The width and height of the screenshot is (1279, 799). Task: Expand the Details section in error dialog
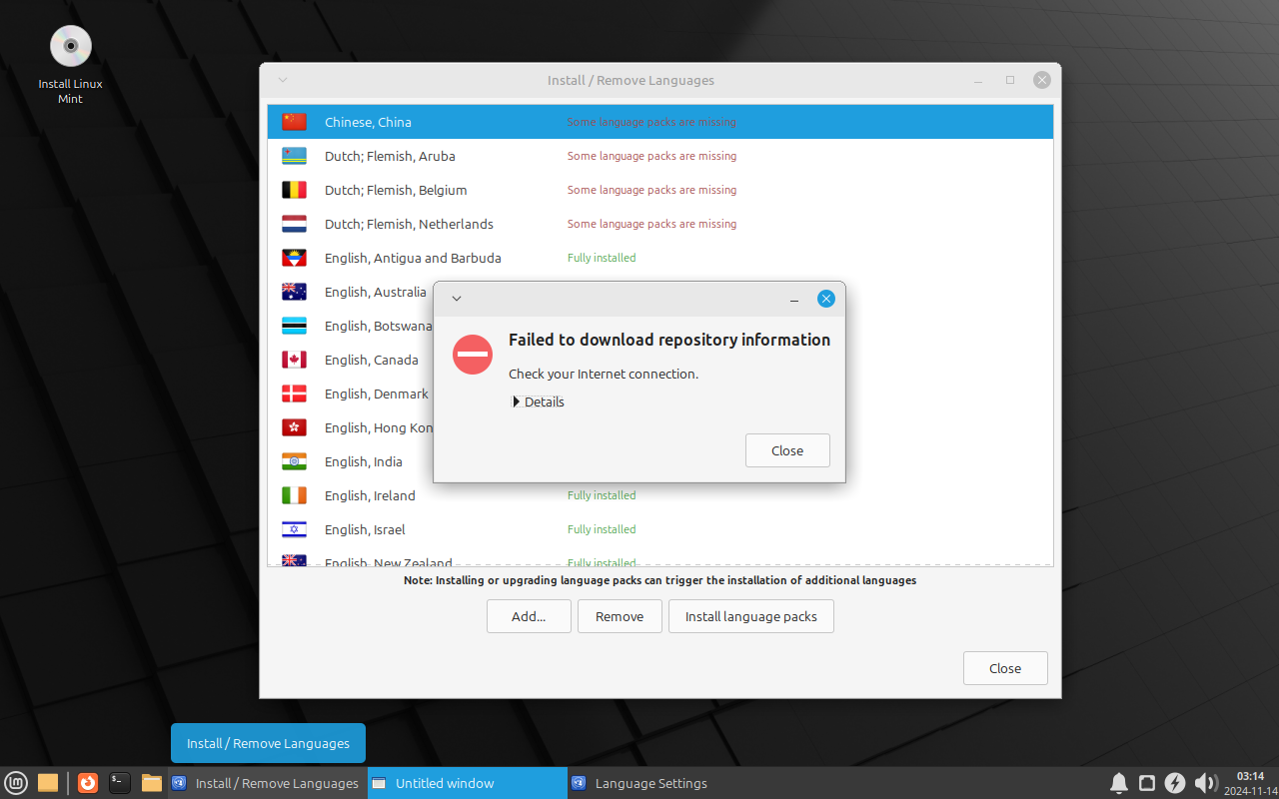click(539, 401)
